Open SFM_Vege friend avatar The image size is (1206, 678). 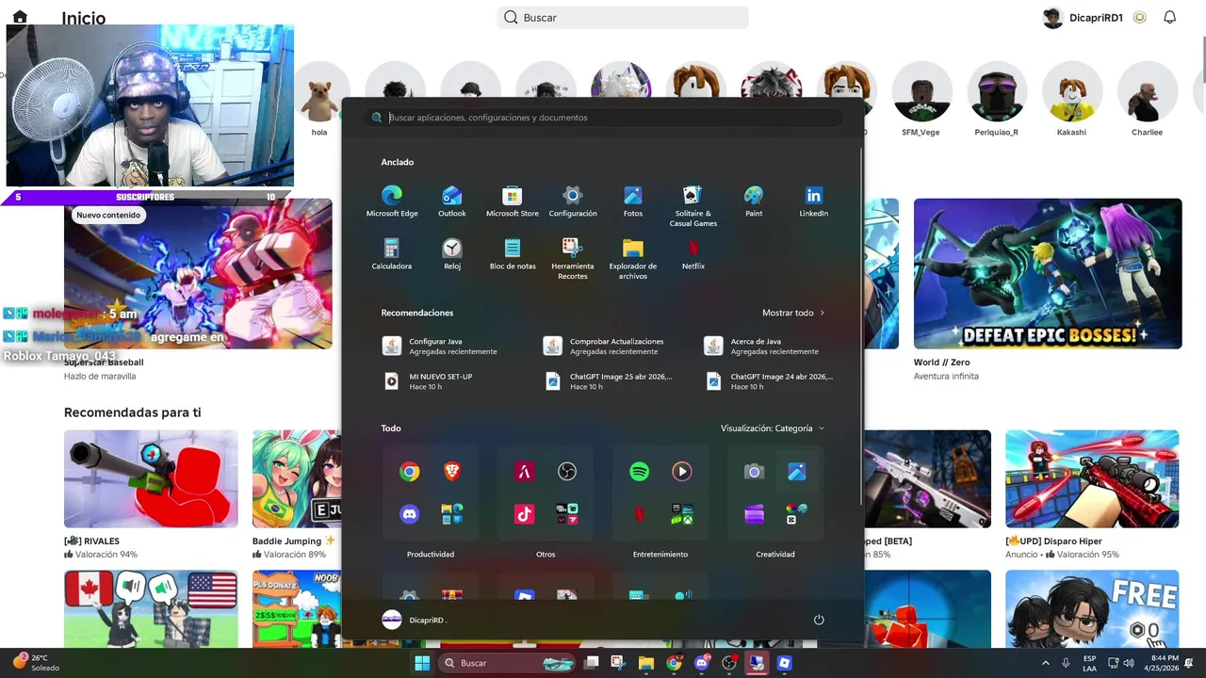pyautogui.click(x=921, y=92)
